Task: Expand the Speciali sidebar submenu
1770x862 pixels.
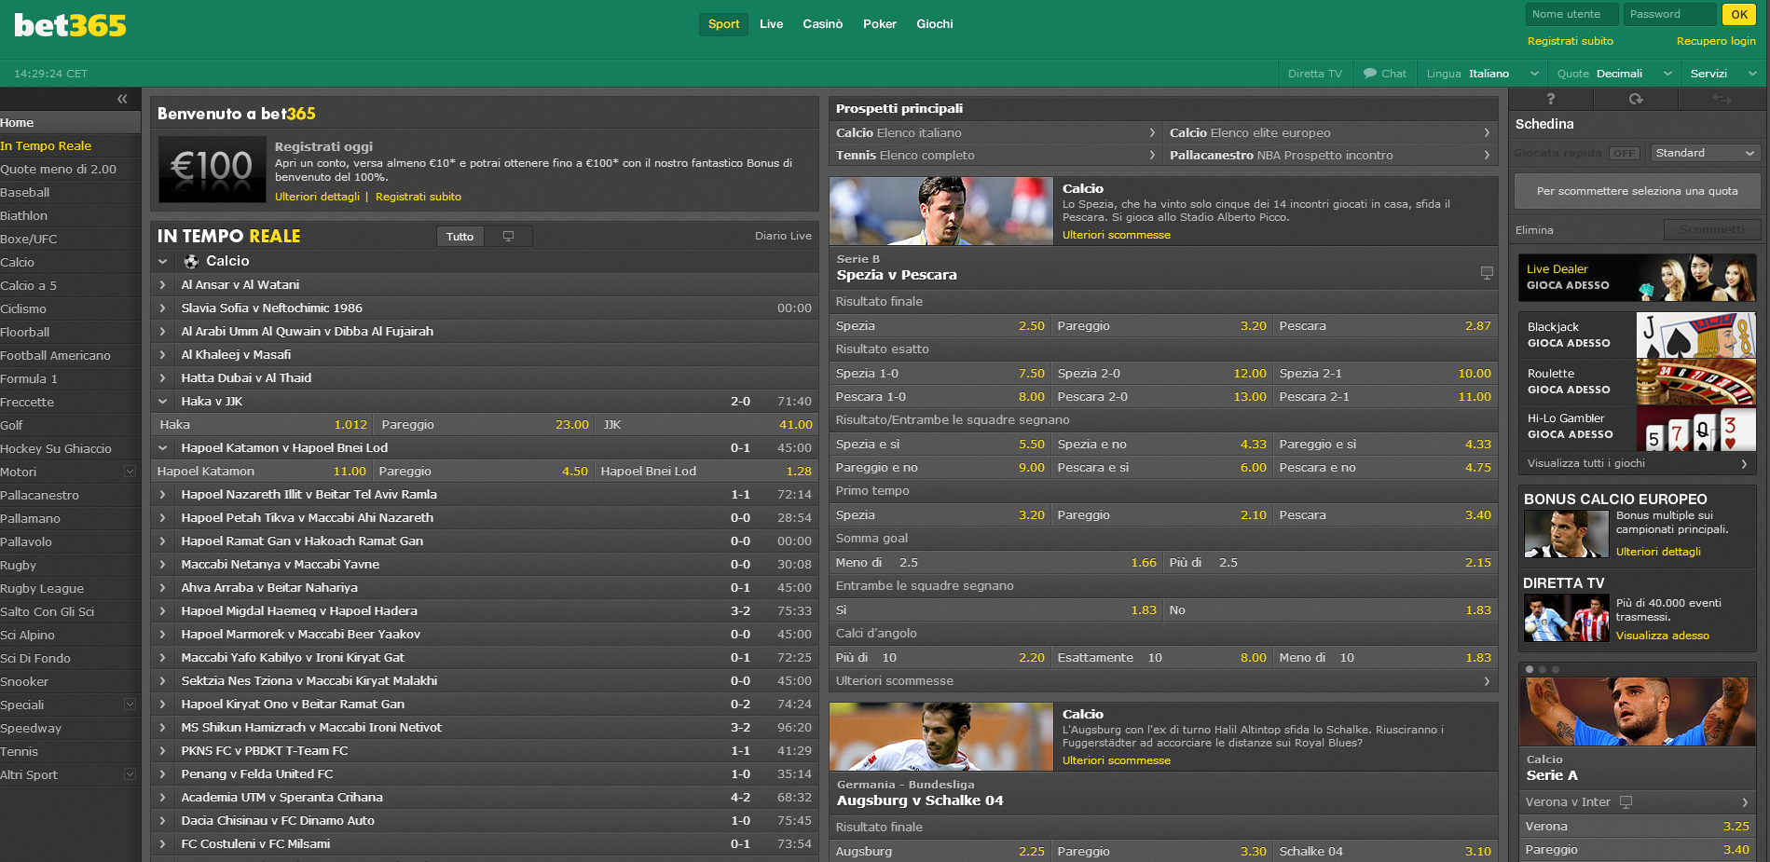Action: pos(130,705)
